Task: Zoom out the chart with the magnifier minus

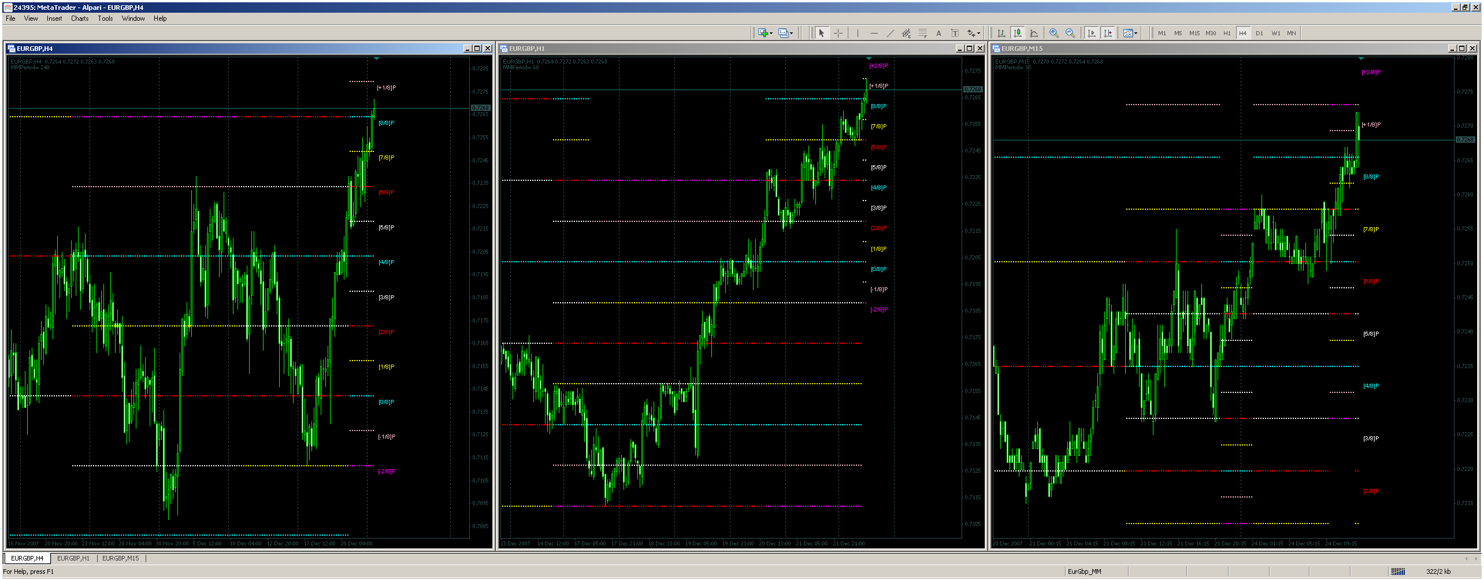Action: [x=1070, y=33]
